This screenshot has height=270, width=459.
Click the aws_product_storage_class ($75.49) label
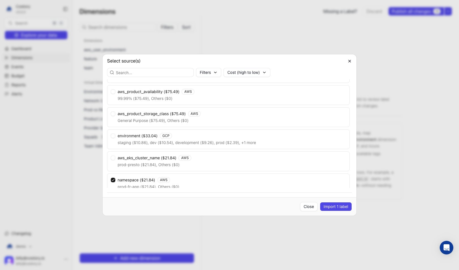[x=152, y=114]
